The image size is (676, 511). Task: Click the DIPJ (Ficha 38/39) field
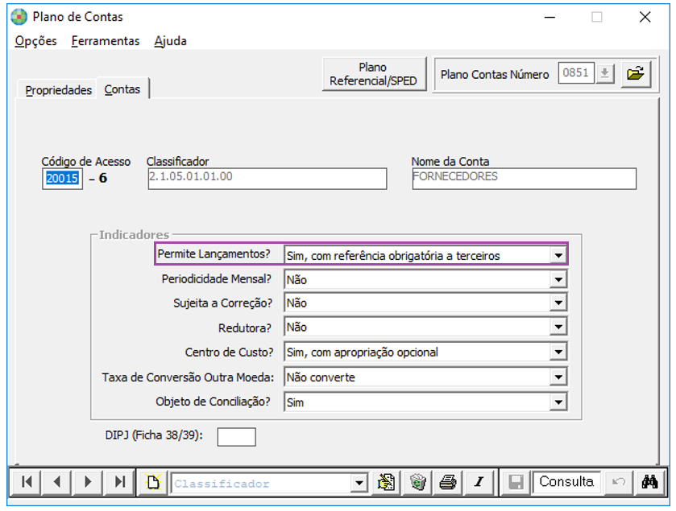pyautogui.click(x=236, y=436)
